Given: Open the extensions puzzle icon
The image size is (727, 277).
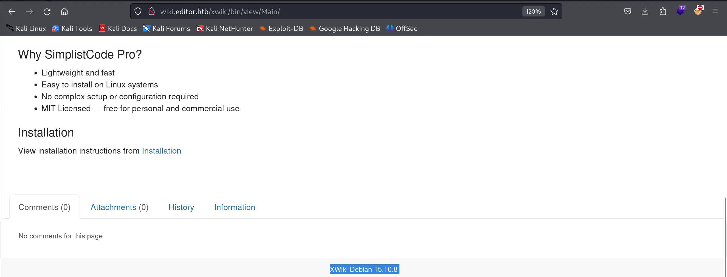Looking at the screenshot, I should point(663,12).
